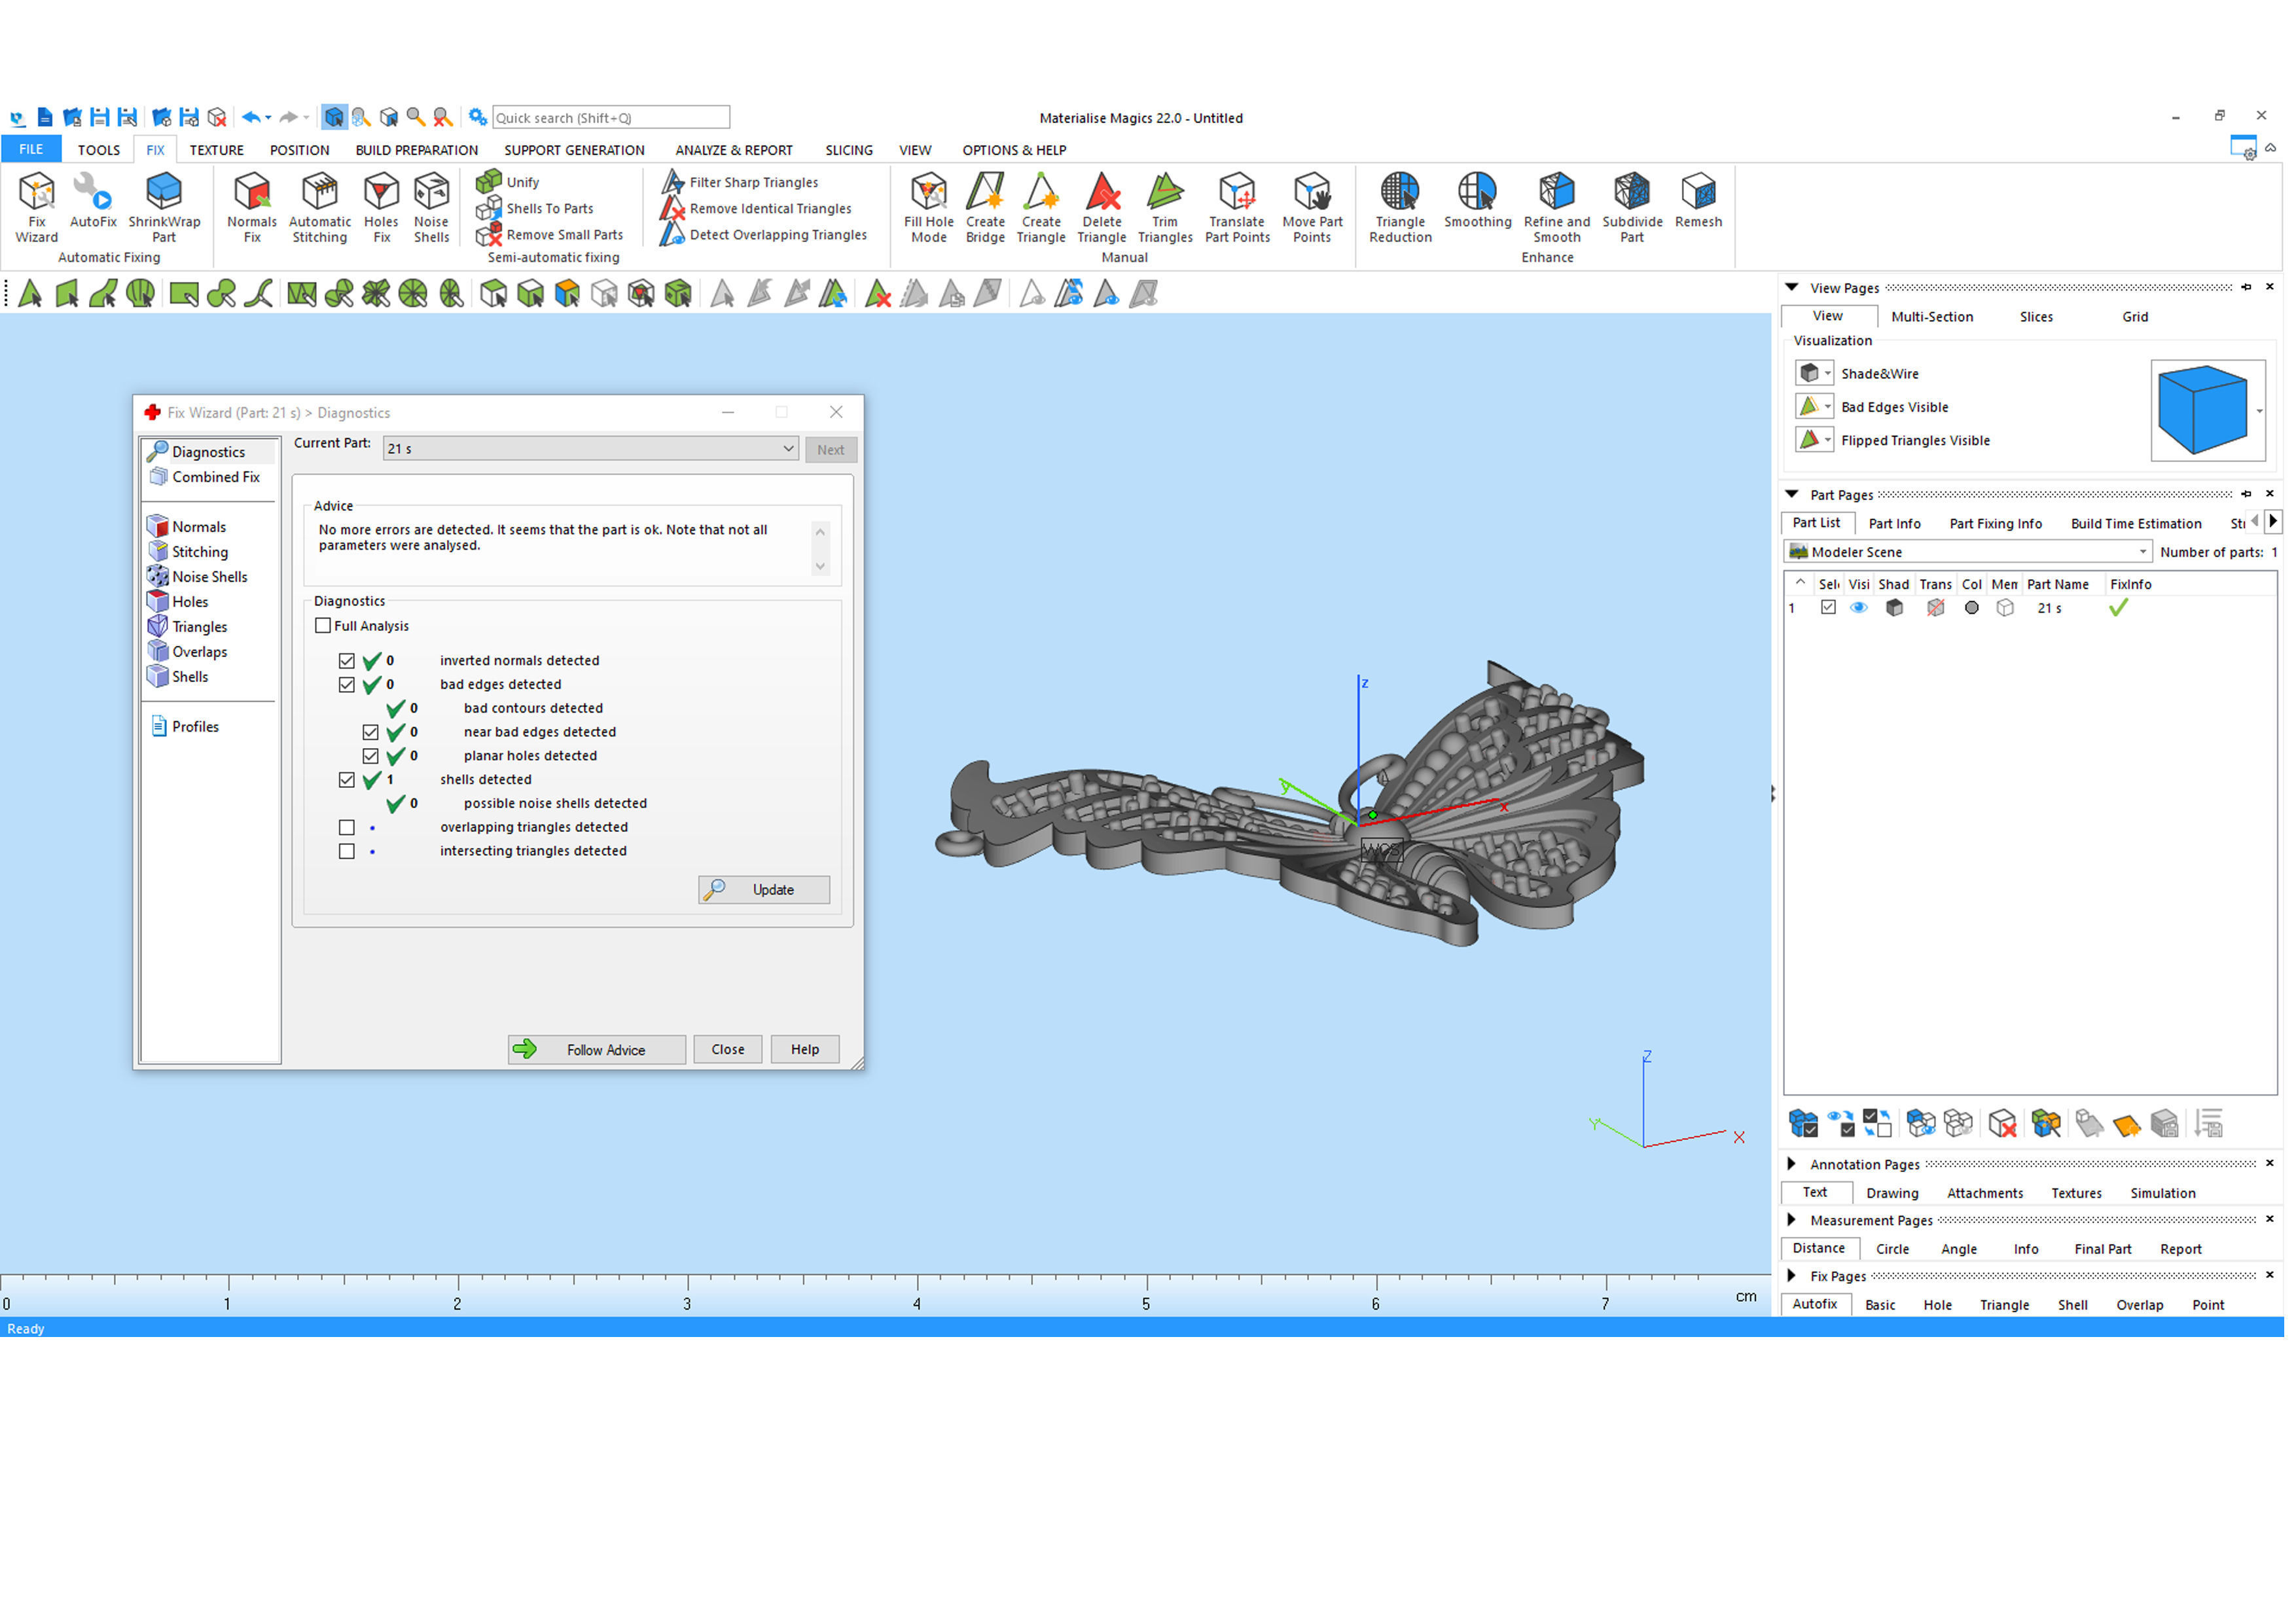Open Refine and Smooth
This screenshot has height=1623, width=2296.
coord(1558,208)
